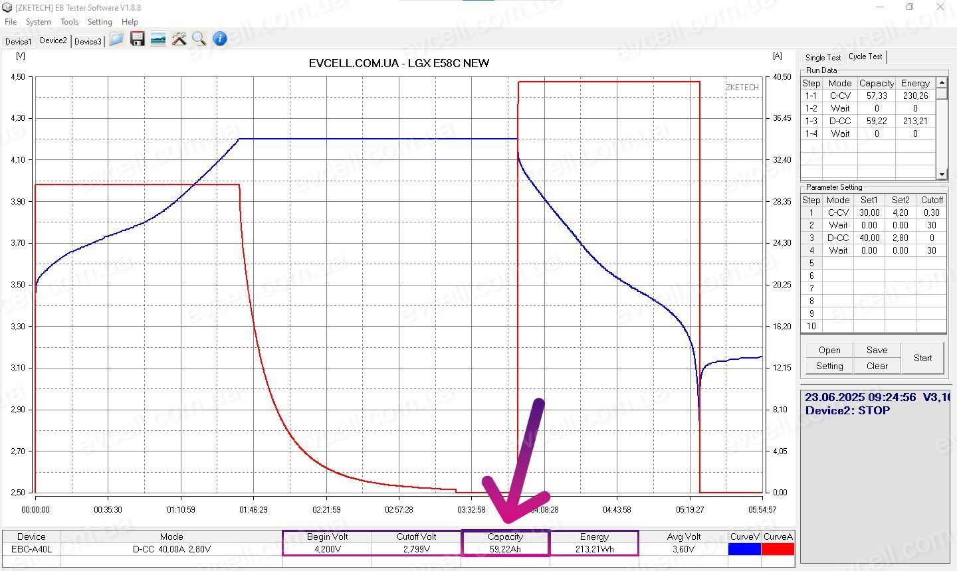Click capacity value 57,33 in Run Data
The image size is (957, 571).
click(877, 96)
